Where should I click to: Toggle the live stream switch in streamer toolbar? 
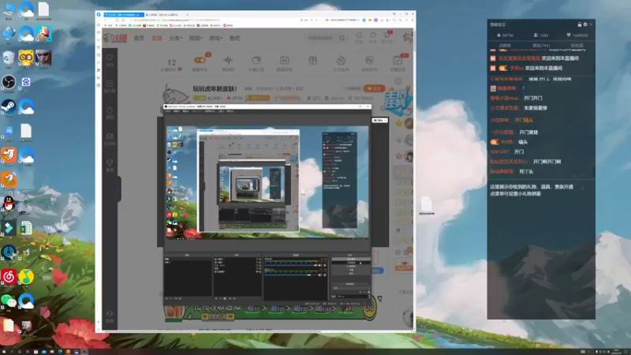(x=200, y=61)
